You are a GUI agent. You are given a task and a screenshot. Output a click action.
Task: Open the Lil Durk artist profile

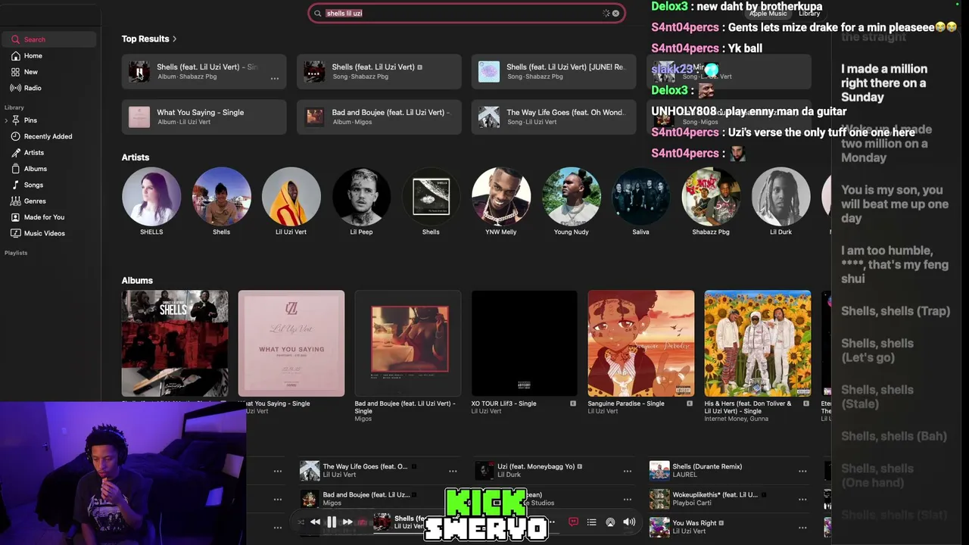click(780, 197)
